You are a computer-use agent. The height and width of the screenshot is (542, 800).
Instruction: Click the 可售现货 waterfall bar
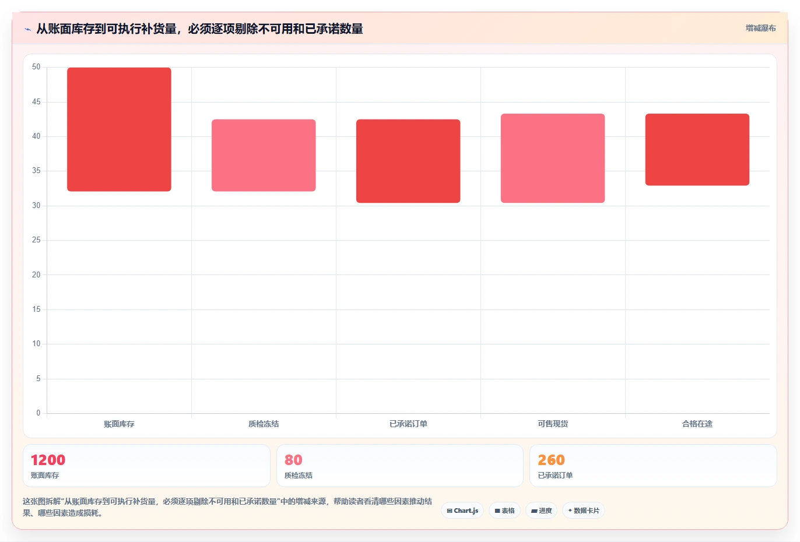point(553,159)
